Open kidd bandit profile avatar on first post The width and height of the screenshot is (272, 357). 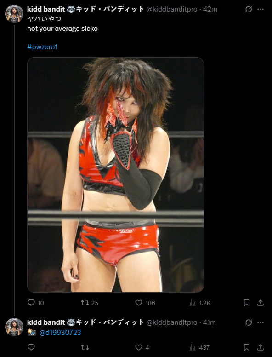(14, 14)
